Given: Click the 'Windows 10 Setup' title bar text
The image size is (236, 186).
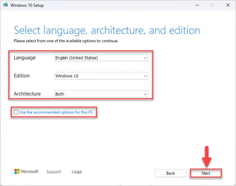Looking at the screenshot, I should pos(27,5).
